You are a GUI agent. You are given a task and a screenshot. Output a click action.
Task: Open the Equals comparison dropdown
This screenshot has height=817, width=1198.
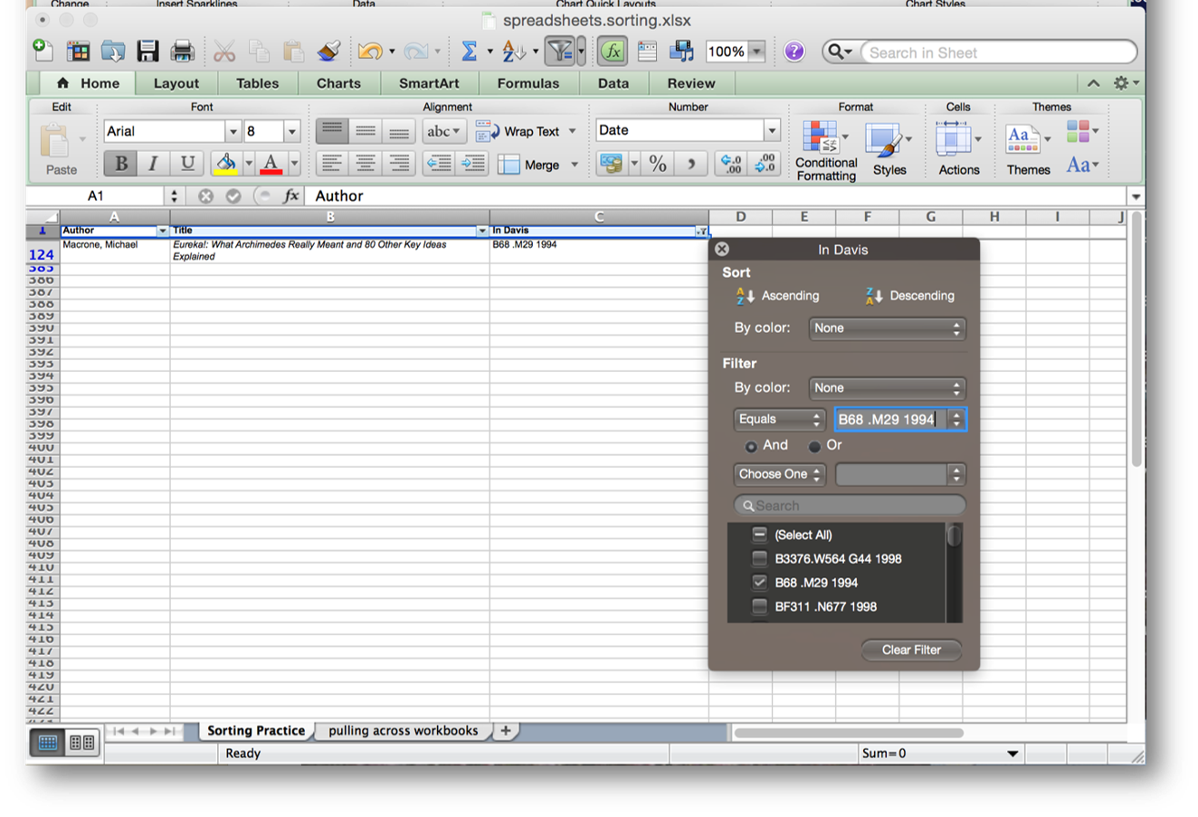[777, 419]
